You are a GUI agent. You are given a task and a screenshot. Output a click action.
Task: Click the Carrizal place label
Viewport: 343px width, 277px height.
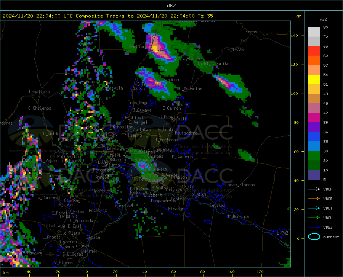tap(124, 206)
